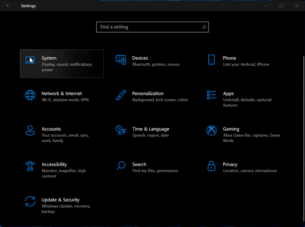The image size is (305, 227).
Task: Open the Search magnifier category icon
Action: 121,166
